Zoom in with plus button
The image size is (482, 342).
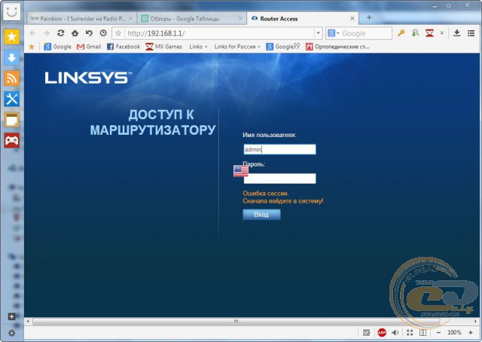pyautogui.click(x=470, y=332)
